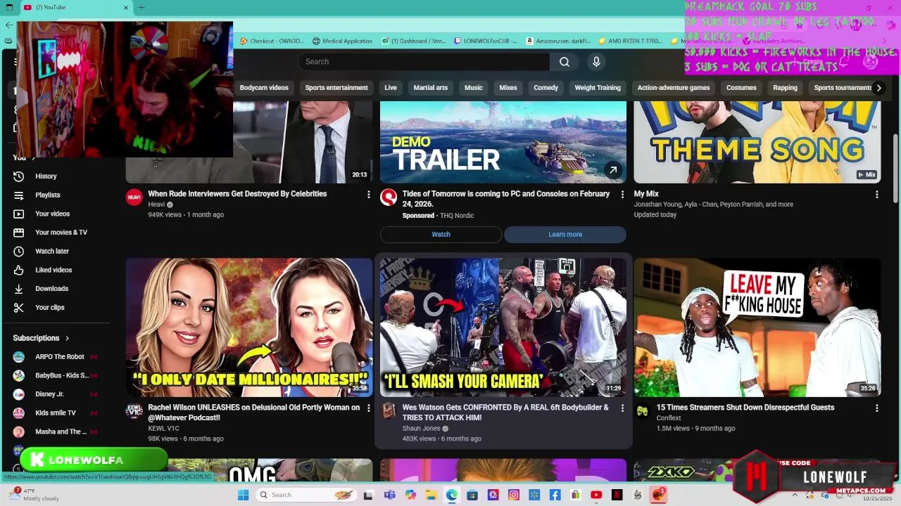901x506 pixels.
Task: Open the Checkout - OWN3D bookmark
Action: [x=271, y=41]
